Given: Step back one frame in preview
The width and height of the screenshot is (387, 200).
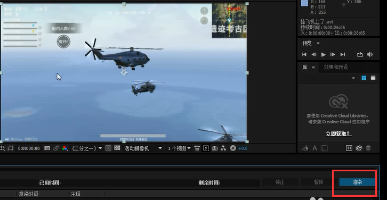Looking at the screenshot, I should 313,54.
